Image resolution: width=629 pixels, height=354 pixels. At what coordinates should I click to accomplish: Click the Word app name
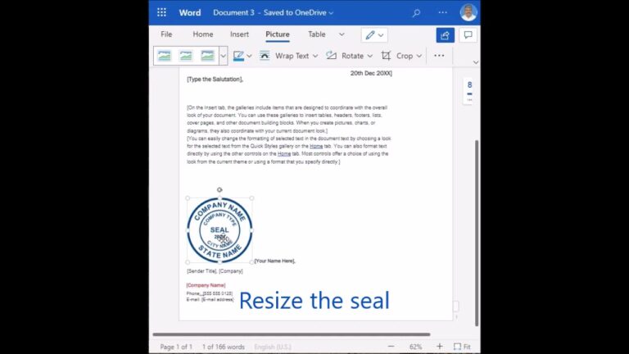coord(190,13)
